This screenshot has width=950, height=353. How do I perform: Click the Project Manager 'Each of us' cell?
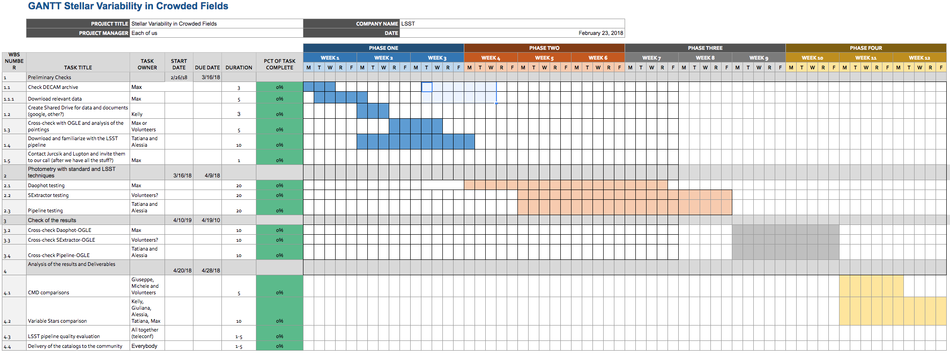[x=216, y=33]
